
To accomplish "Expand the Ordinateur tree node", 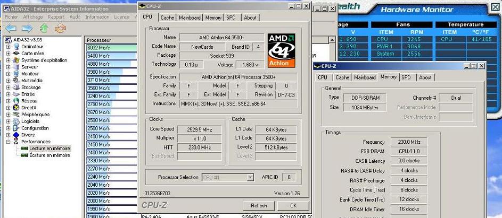I will pos(8,47).
